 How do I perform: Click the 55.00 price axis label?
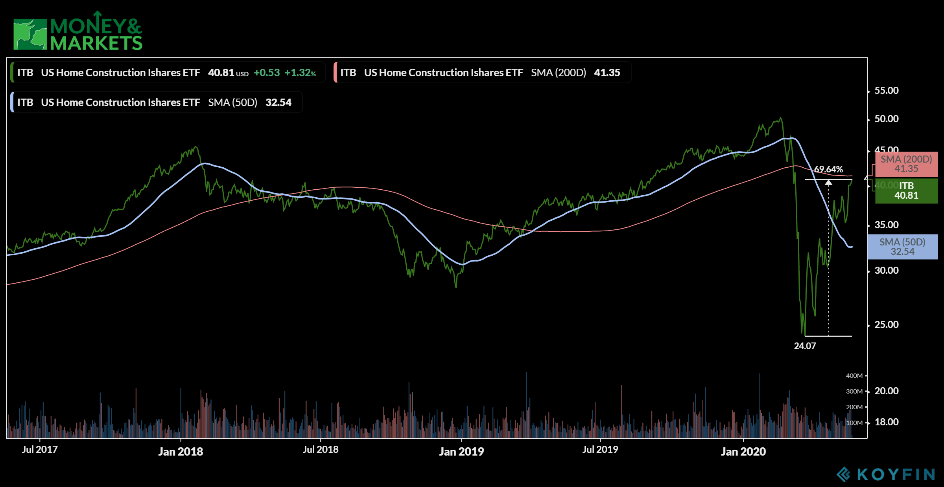click(887, 91)
